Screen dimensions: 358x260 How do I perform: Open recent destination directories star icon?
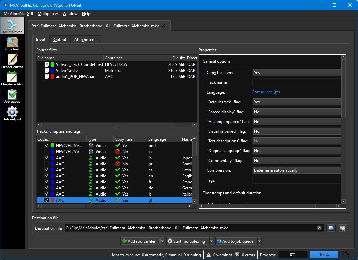[343, 228]
